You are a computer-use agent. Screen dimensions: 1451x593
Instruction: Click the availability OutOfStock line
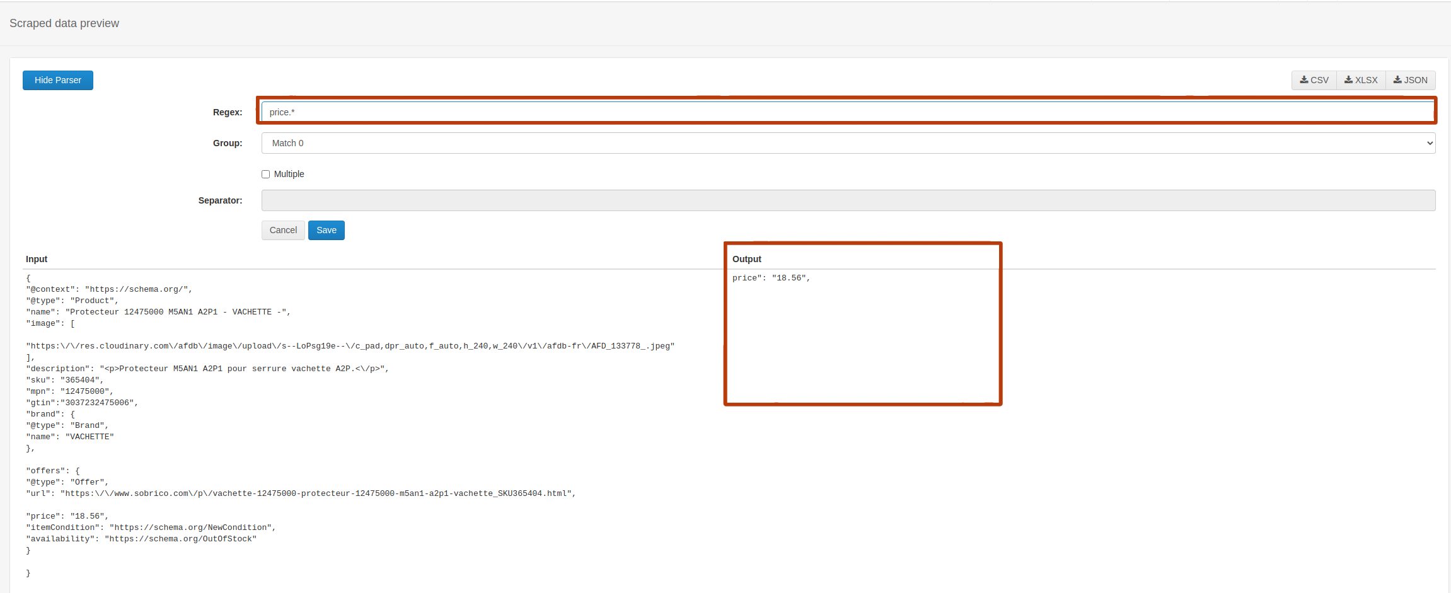point(141,539)
